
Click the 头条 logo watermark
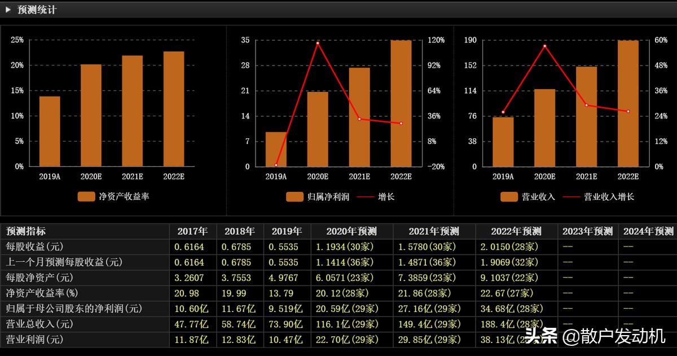540,336
